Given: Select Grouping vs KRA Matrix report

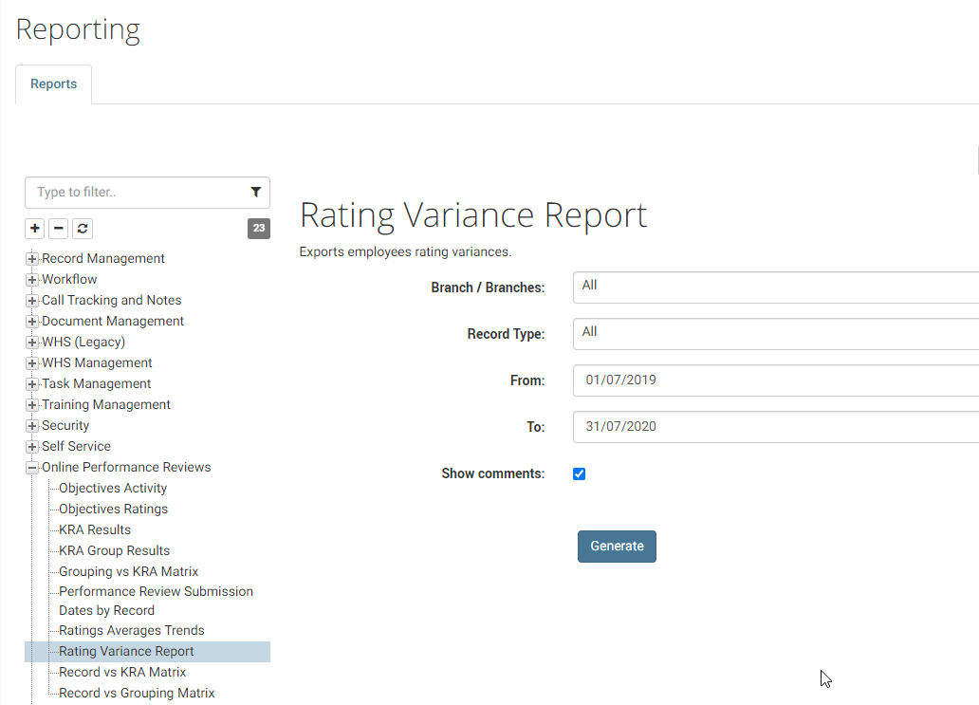Looking at the screenshot, I should coord(129,571).
